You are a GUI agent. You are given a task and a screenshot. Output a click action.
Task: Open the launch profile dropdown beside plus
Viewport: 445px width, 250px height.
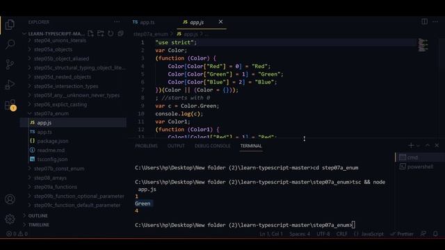pyautogui.click(x=418, y=146)
